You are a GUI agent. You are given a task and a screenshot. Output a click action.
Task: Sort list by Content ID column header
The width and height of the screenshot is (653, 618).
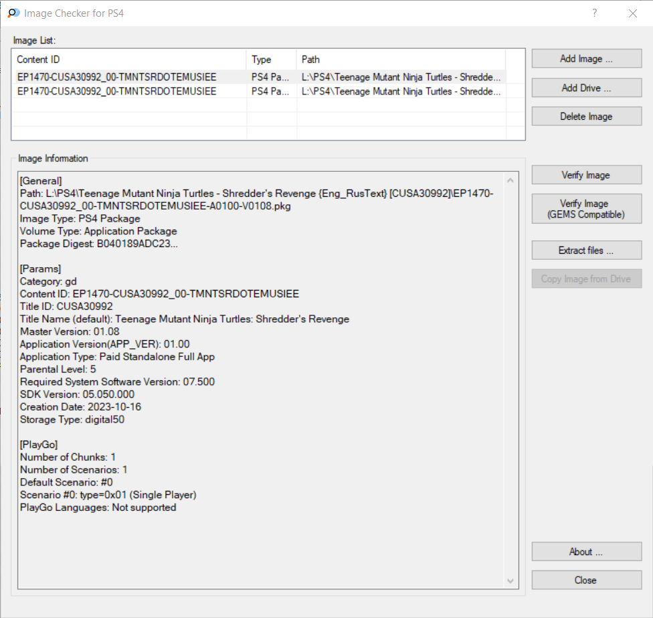tap(129, 60)
